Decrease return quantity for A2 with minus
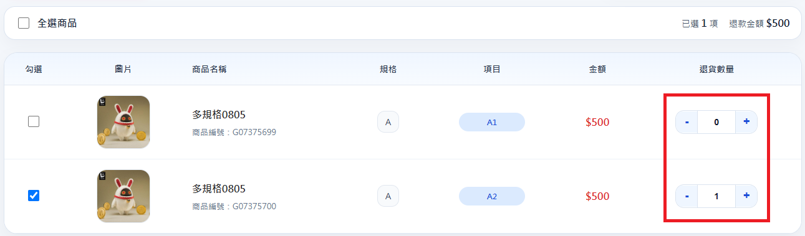805x236 pixels. coord(687,196)
